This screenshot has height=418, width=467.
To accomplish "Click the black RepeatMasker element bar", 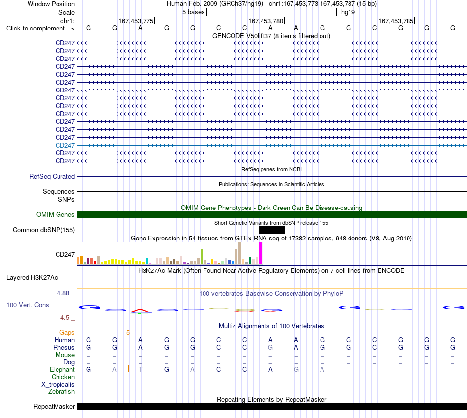I will pos(271,406).
